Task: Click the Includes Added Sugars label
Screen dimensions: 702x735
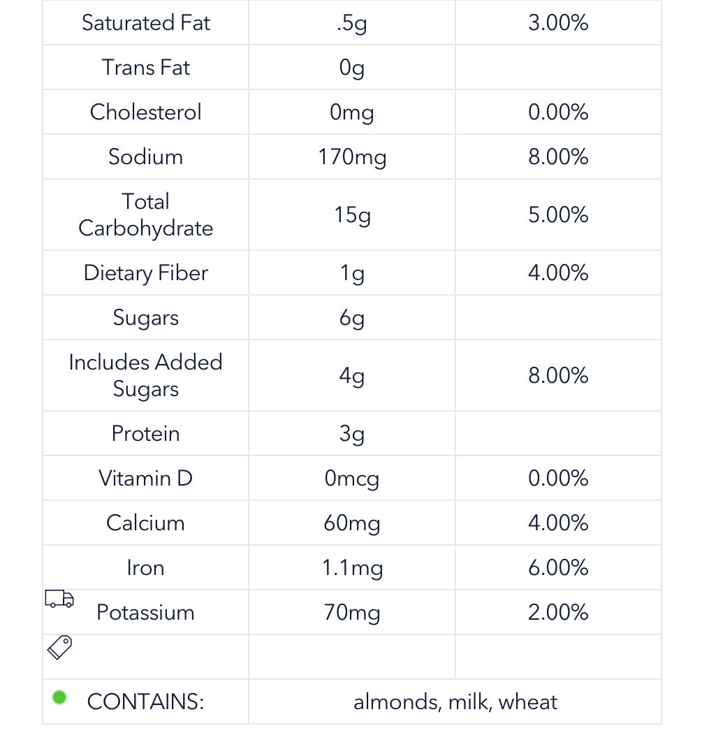Action: point(146,375)
